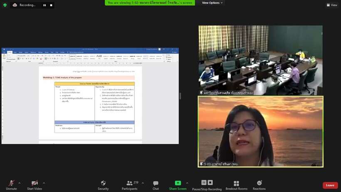341x192 pixels.
Task: Open the Select dropdown in Word's Editing group
Action: [168, 59]
